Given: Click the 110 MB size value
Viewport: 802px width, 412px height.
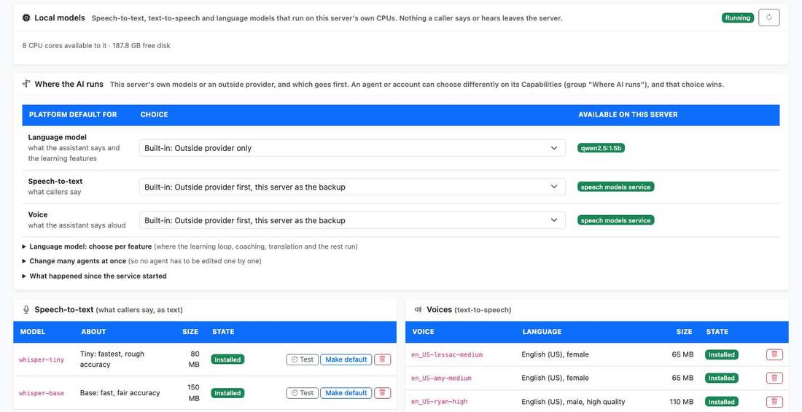Looking at the screenshot, I should click(680, 402).
